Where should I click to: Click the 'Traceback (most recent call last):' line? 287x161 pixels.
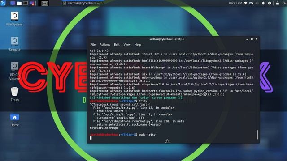pos(120,104)
